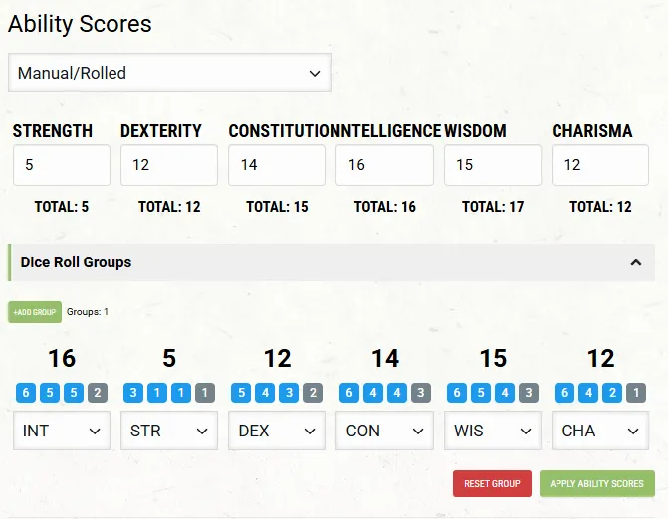This screenshot has height=519, width=668.
Task: Click Apply Ability Scores button
Action: 596,484
